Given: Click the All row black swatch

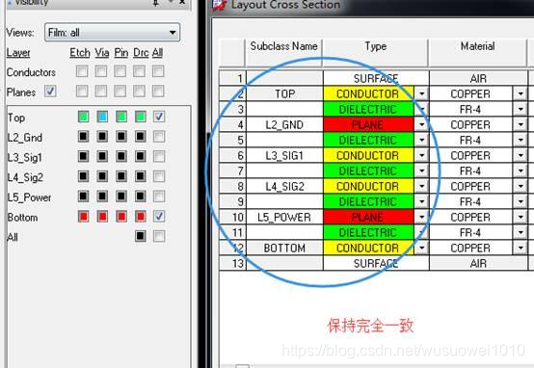Looking at the screenshot, I should 141,236.
